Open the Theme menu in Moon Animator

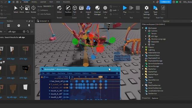[x=94, y=73]
